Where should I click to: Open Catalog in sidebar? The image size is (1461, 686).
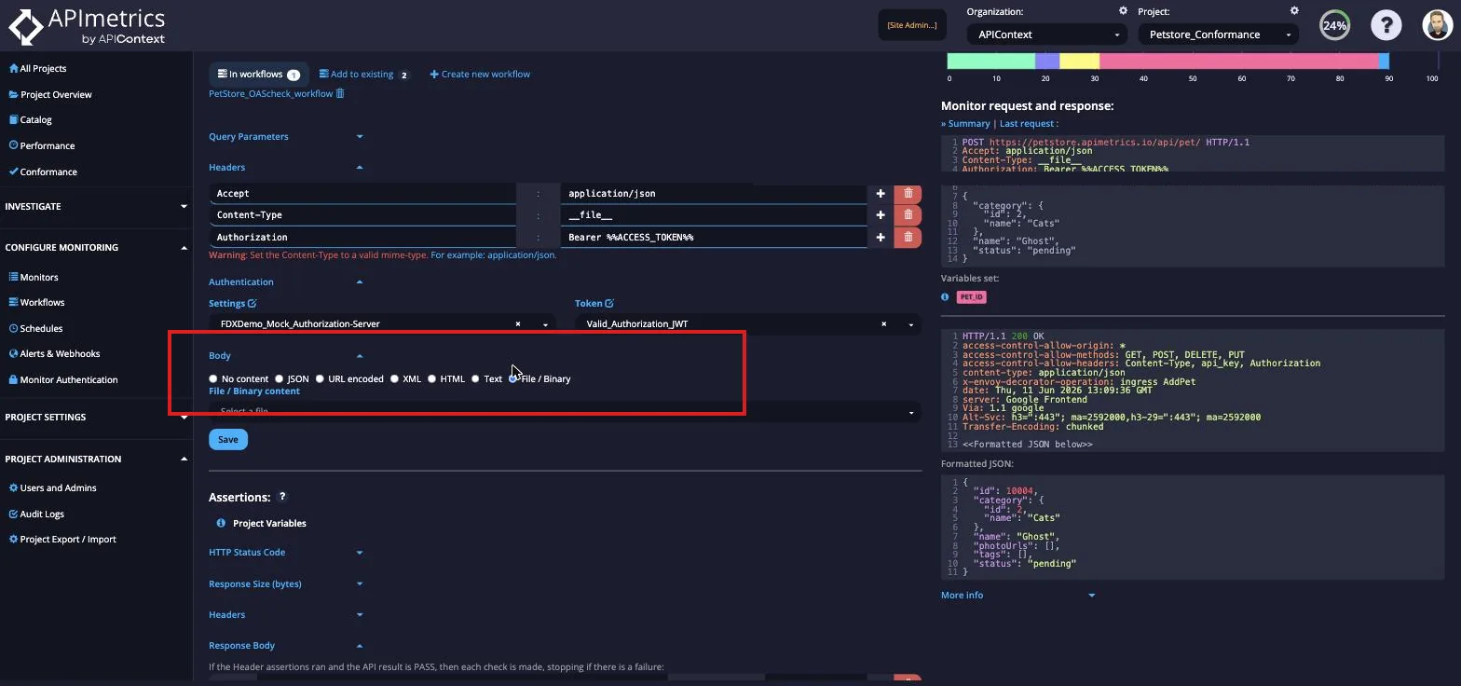pyautogui.click(x=31, y=120)
